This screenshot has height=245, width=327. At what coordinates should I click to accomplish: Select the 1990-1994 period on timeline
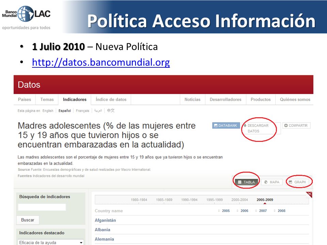189,200
